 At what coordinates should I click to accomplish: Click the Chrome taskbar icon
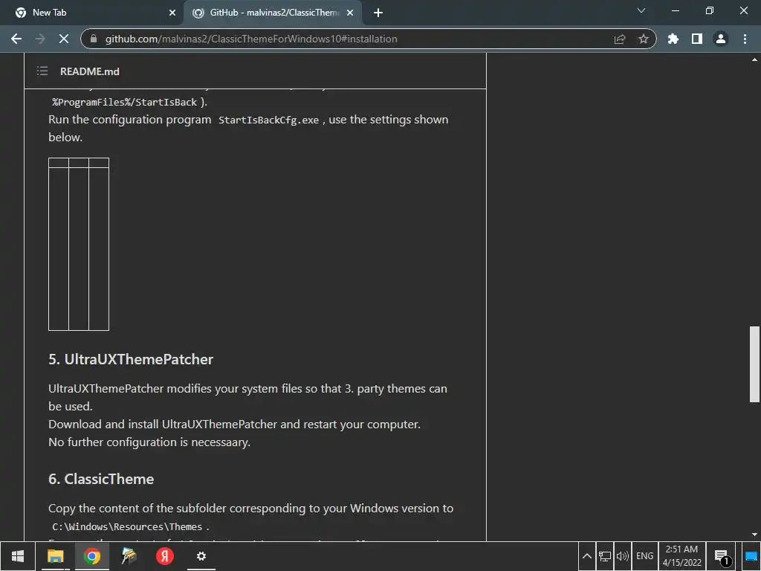[91, 556]
